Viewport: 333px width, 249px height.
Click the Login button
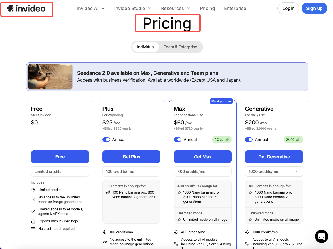click(x=288, y=9)
